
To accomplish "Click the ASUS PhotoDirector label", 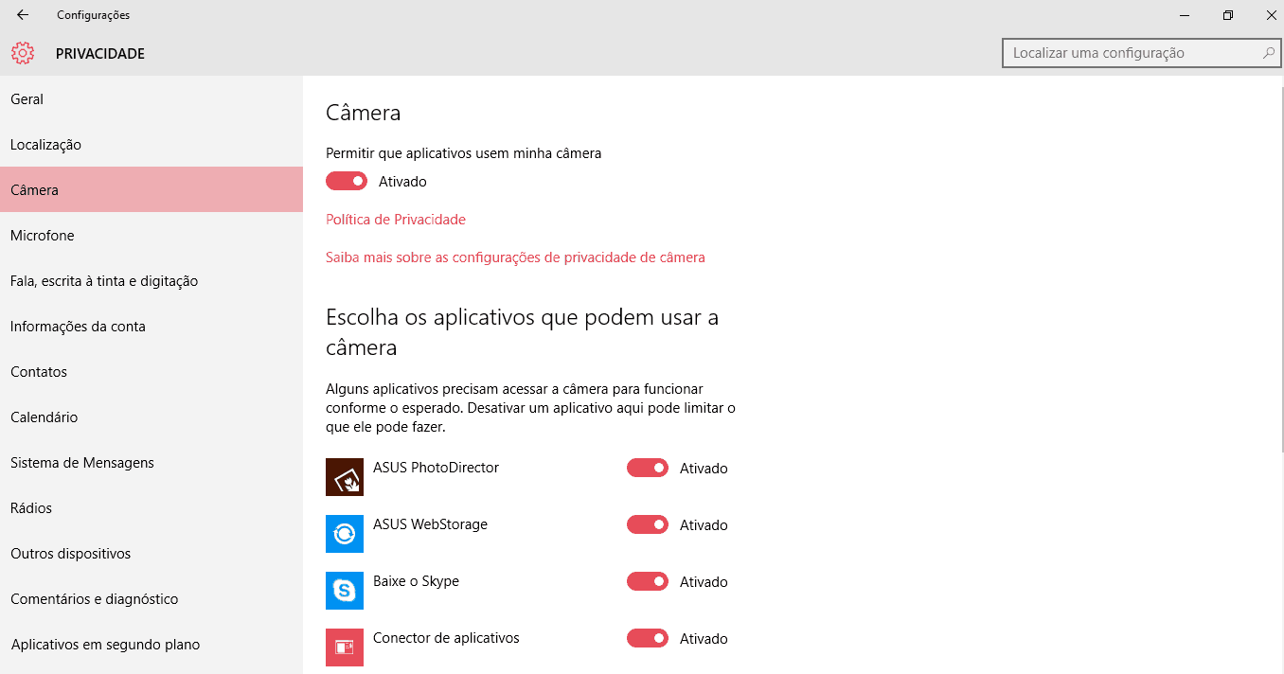I will pos(436,468).
